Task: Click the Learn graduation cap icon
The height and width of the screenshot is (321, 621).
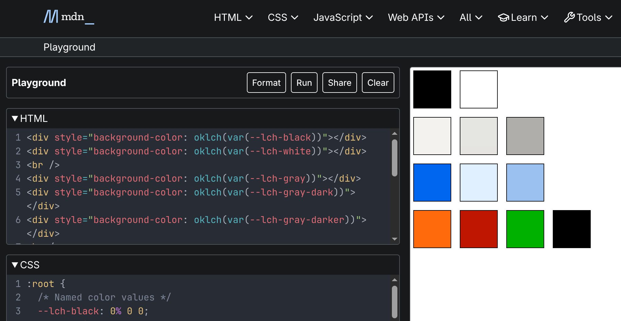Action: pos(503,17)
